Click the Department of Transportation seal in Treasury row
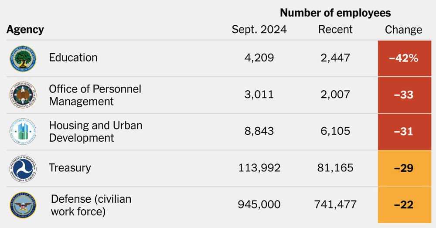Image resolution: width=436 pixels, height=228 pixels. 24,168
